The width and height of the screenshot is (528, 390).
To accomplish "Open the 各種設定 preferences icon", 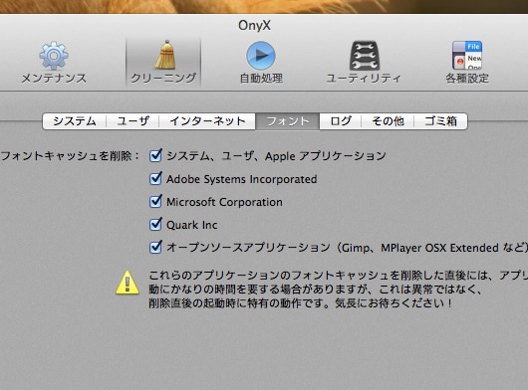I will coord(467,55).
